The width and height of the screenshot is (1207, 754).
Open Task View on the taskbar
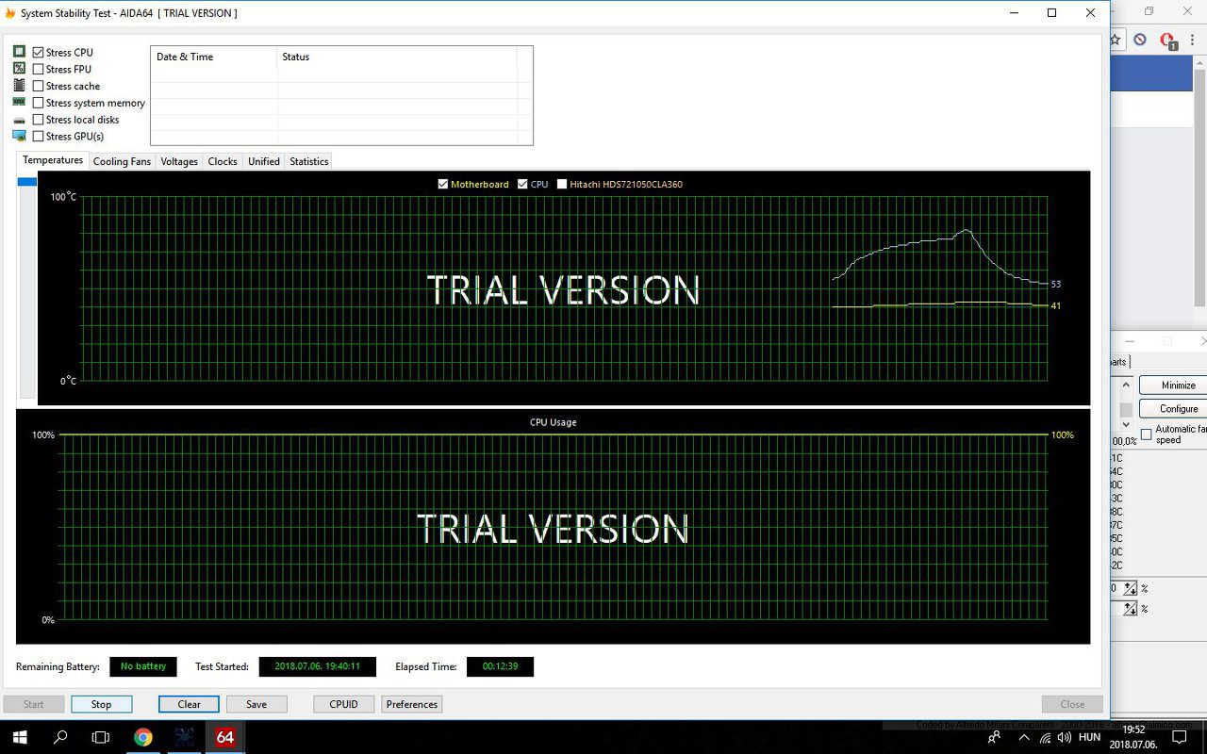pos(101,737)
